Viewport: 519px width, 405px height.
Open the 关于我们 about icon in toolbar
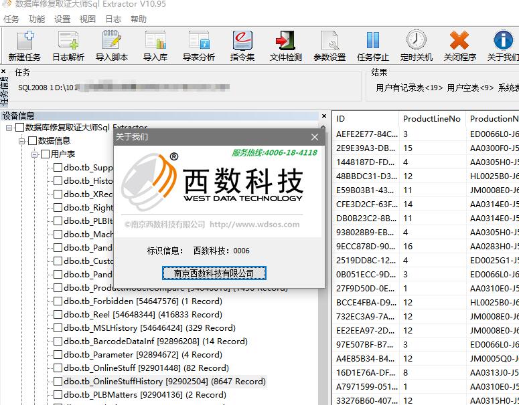(503, 45)
